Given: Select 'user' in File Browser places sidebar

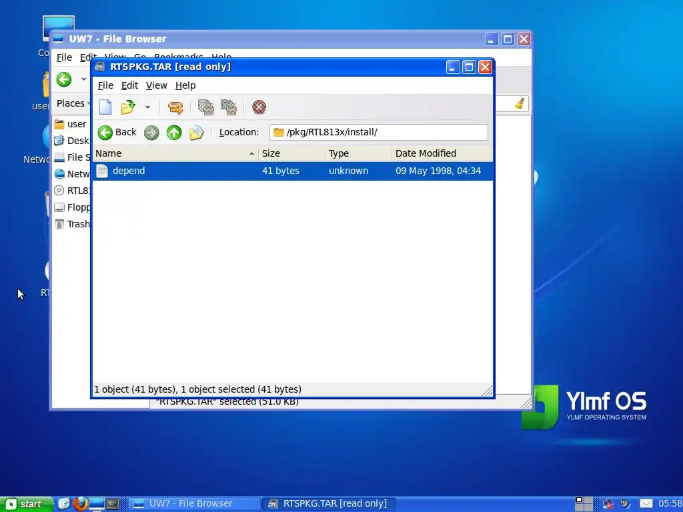Looking at the screenshot, I should 71,124.
